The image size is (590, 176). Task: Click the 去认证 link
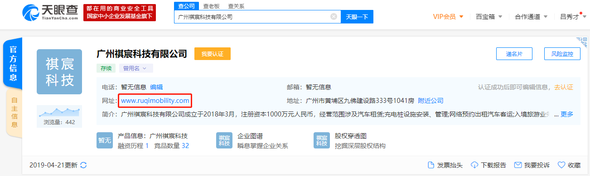click(x=564, y=87)
